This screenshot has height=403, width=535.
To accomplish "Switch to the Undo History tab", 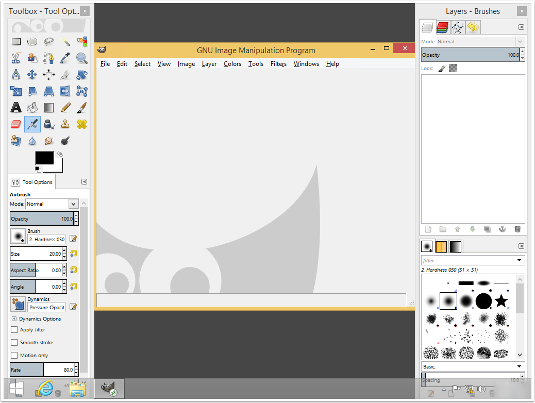I will pyautogui.click(x=473, y=27).
